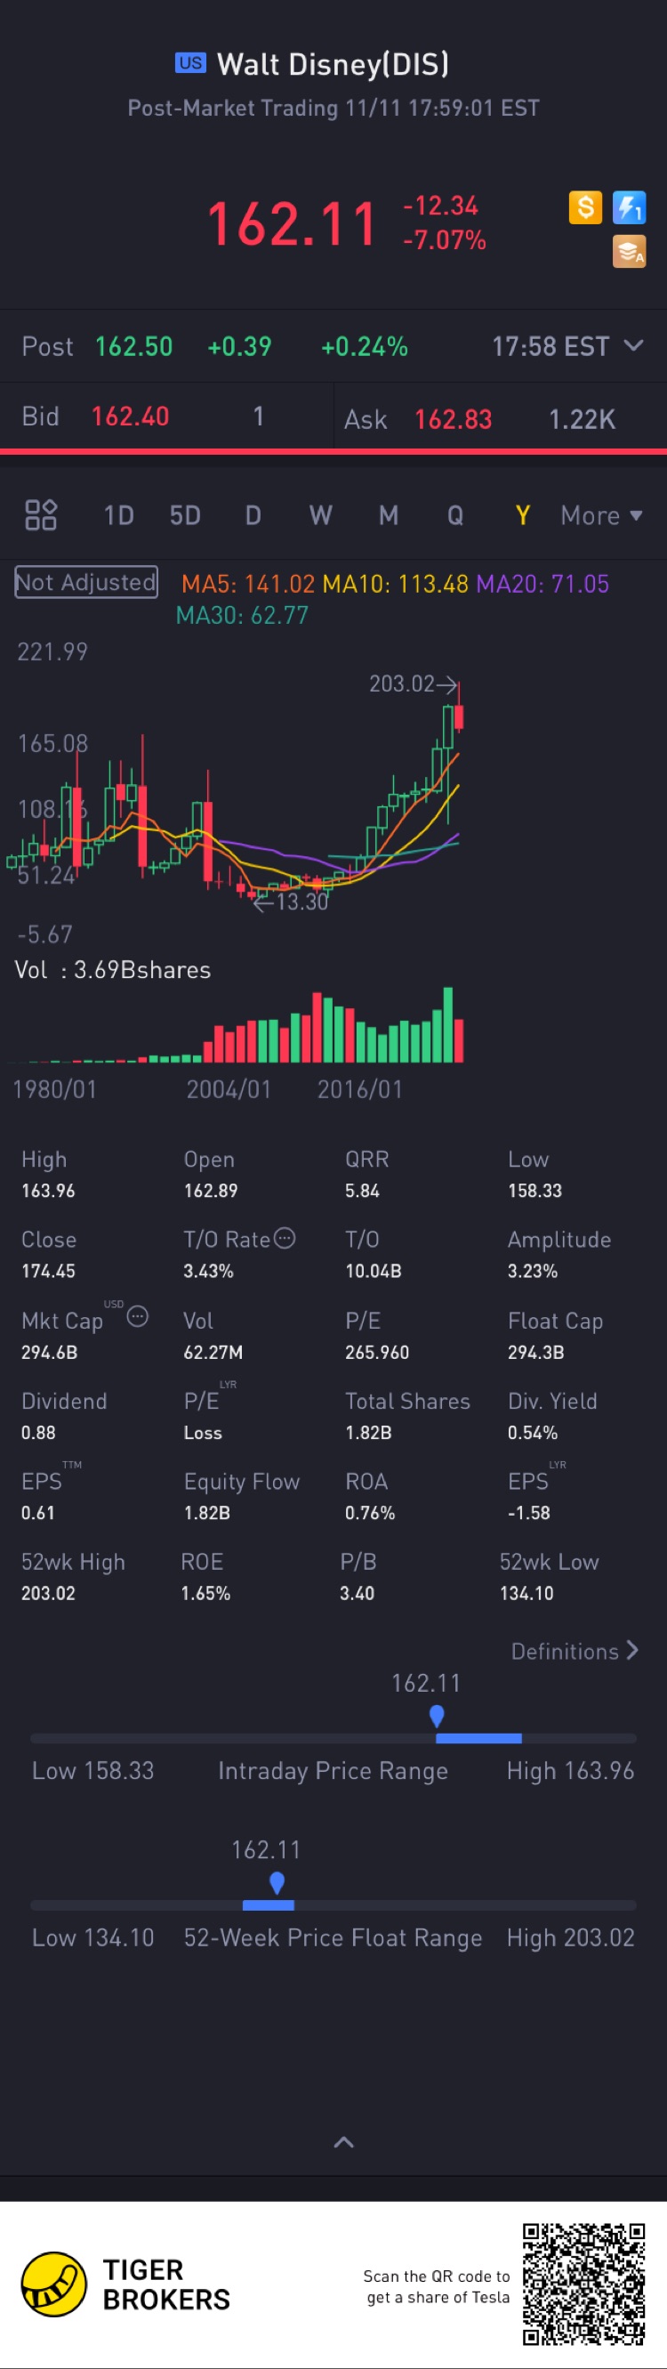Tap the Bid price 162.40
The image size is (667, 2369).
[131, 416]
